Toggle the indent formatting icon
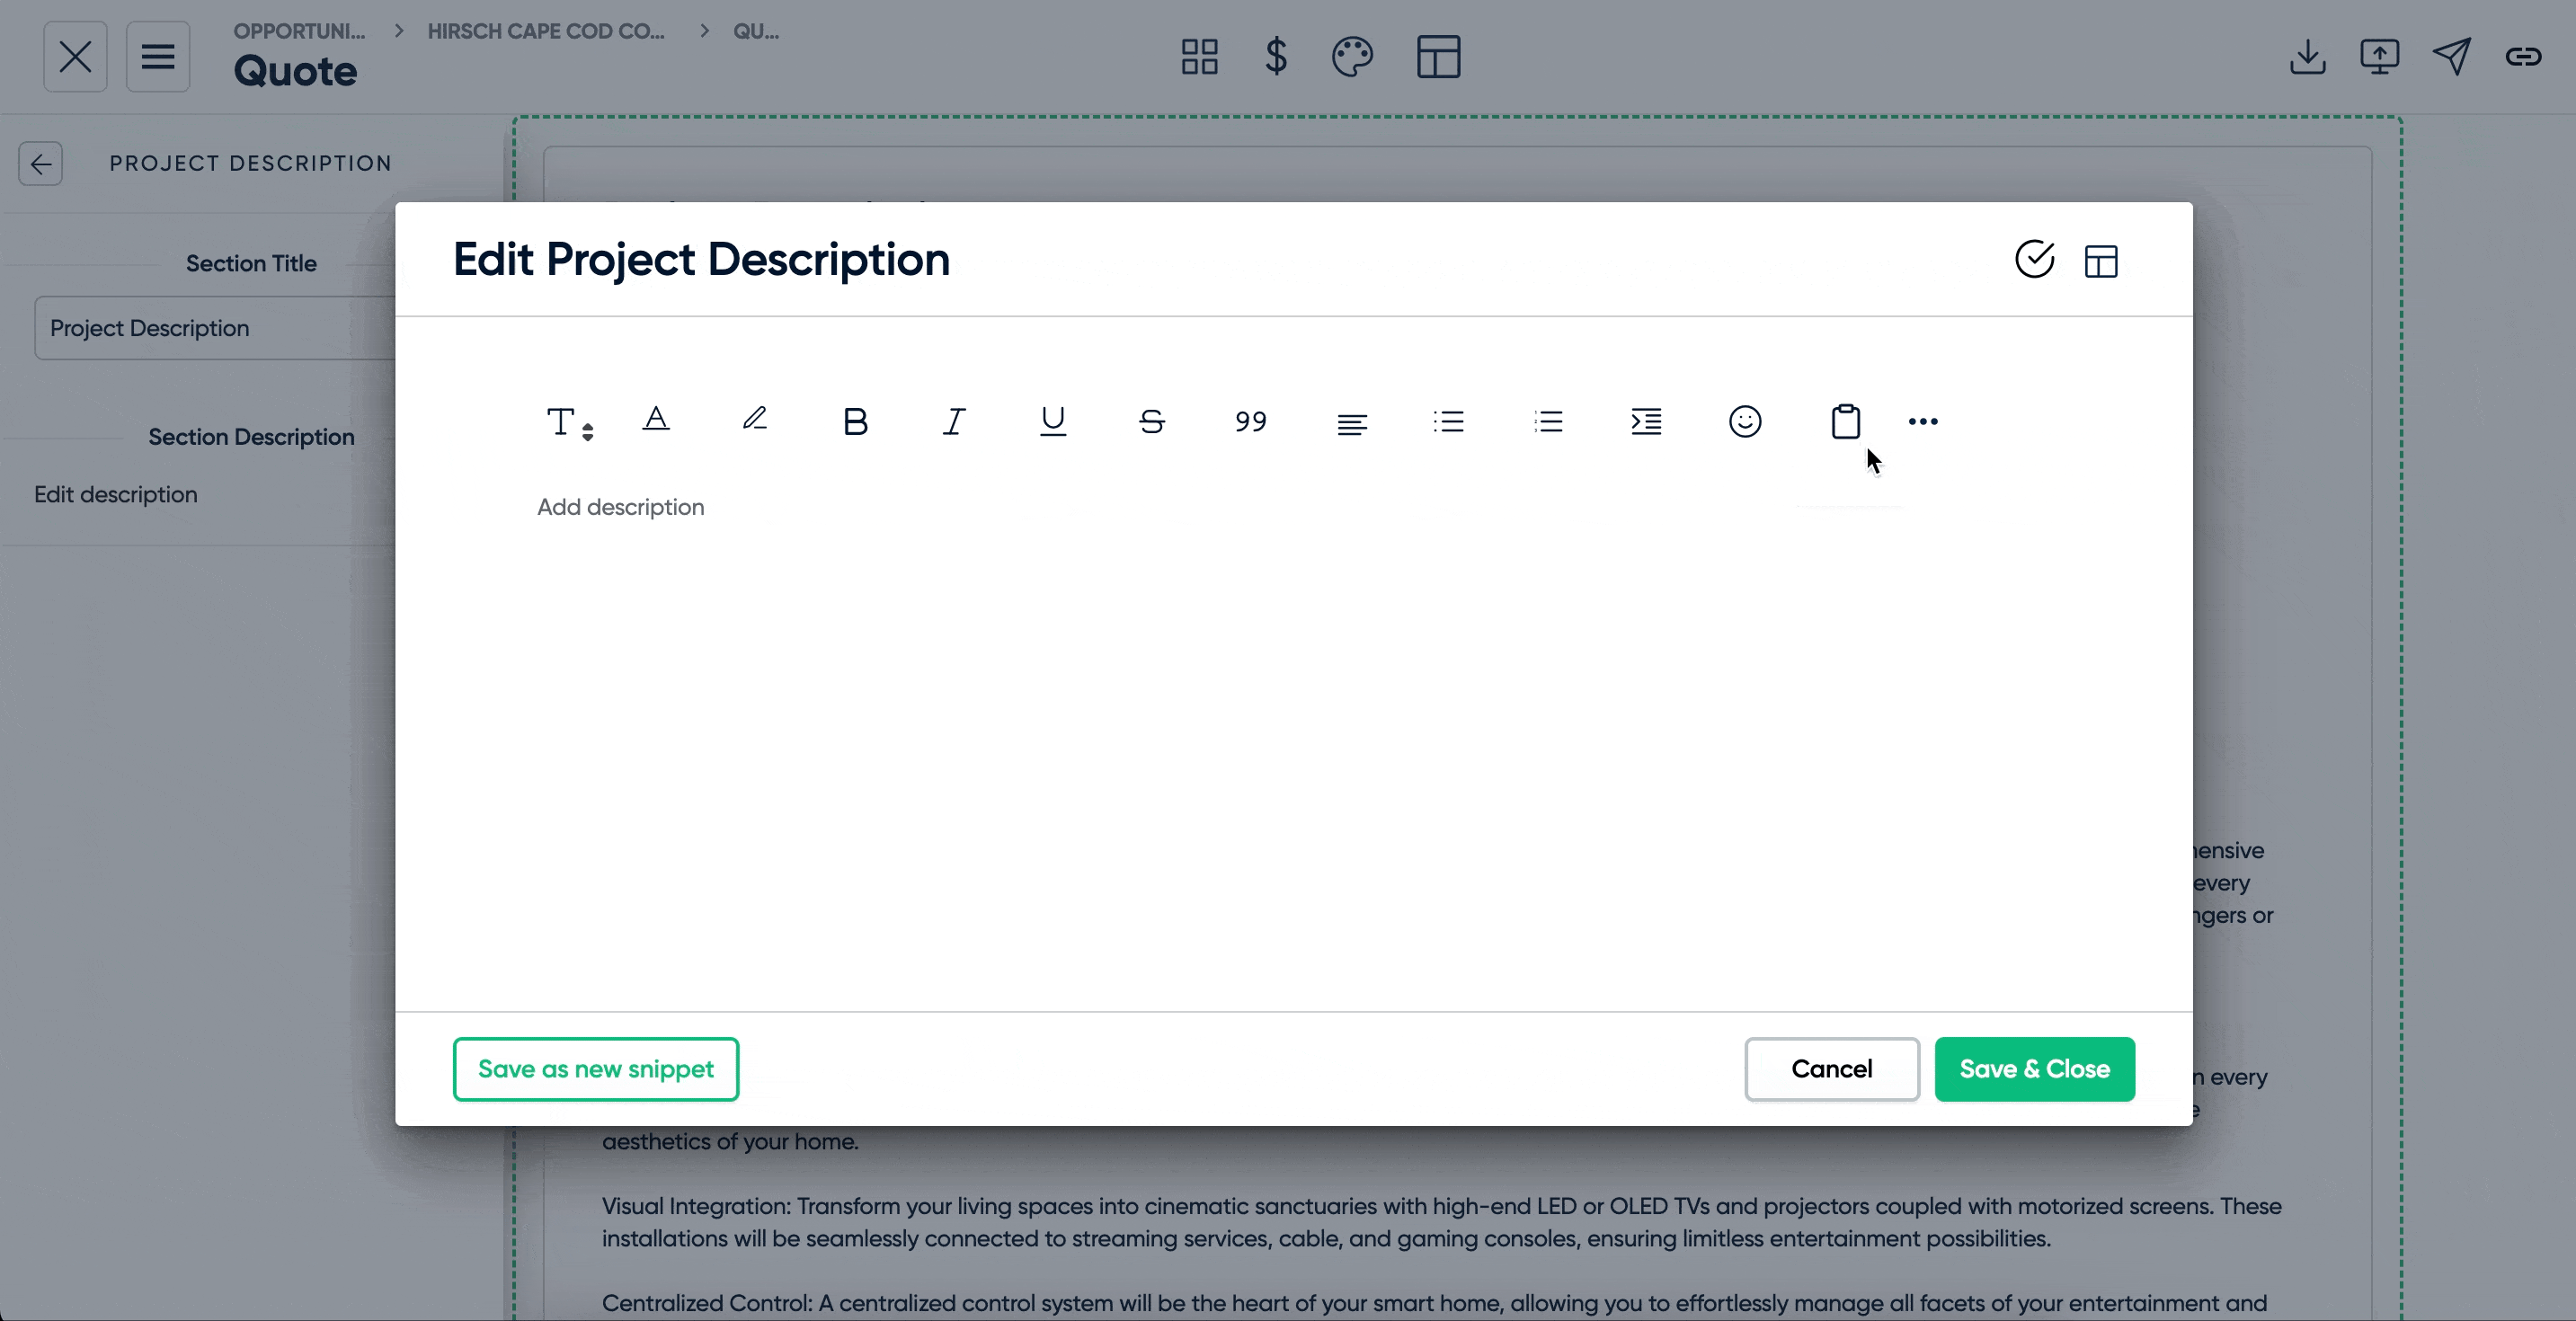Viewport: 2576px width, 1321px height. tap(1646, 420)
